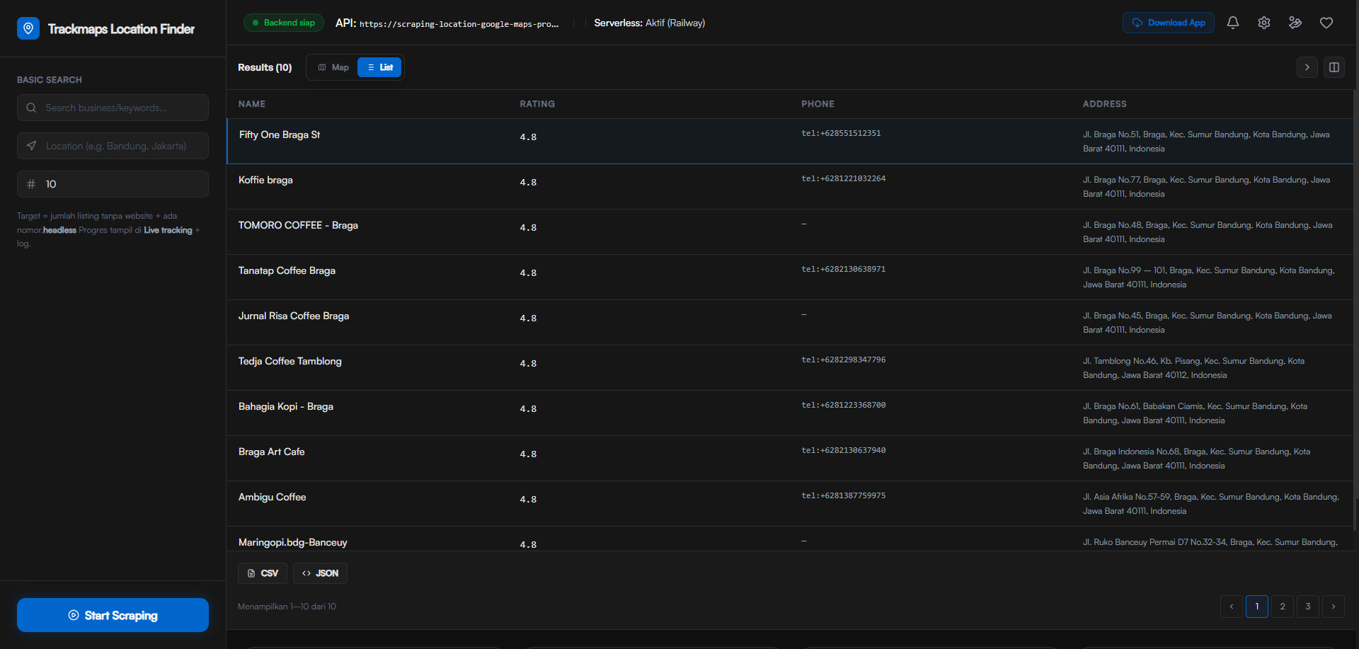This screenshot has height=649, width=1359.
Task: Select Maringopi.bdg-Banceuy name
Action: point(292,542)
